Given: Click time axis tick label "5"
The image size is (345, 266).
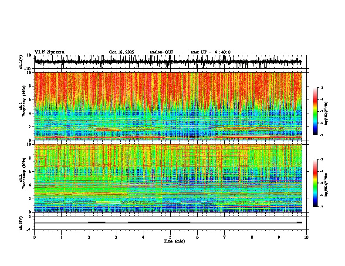Looking at the screenshot, I should point(170,237).
